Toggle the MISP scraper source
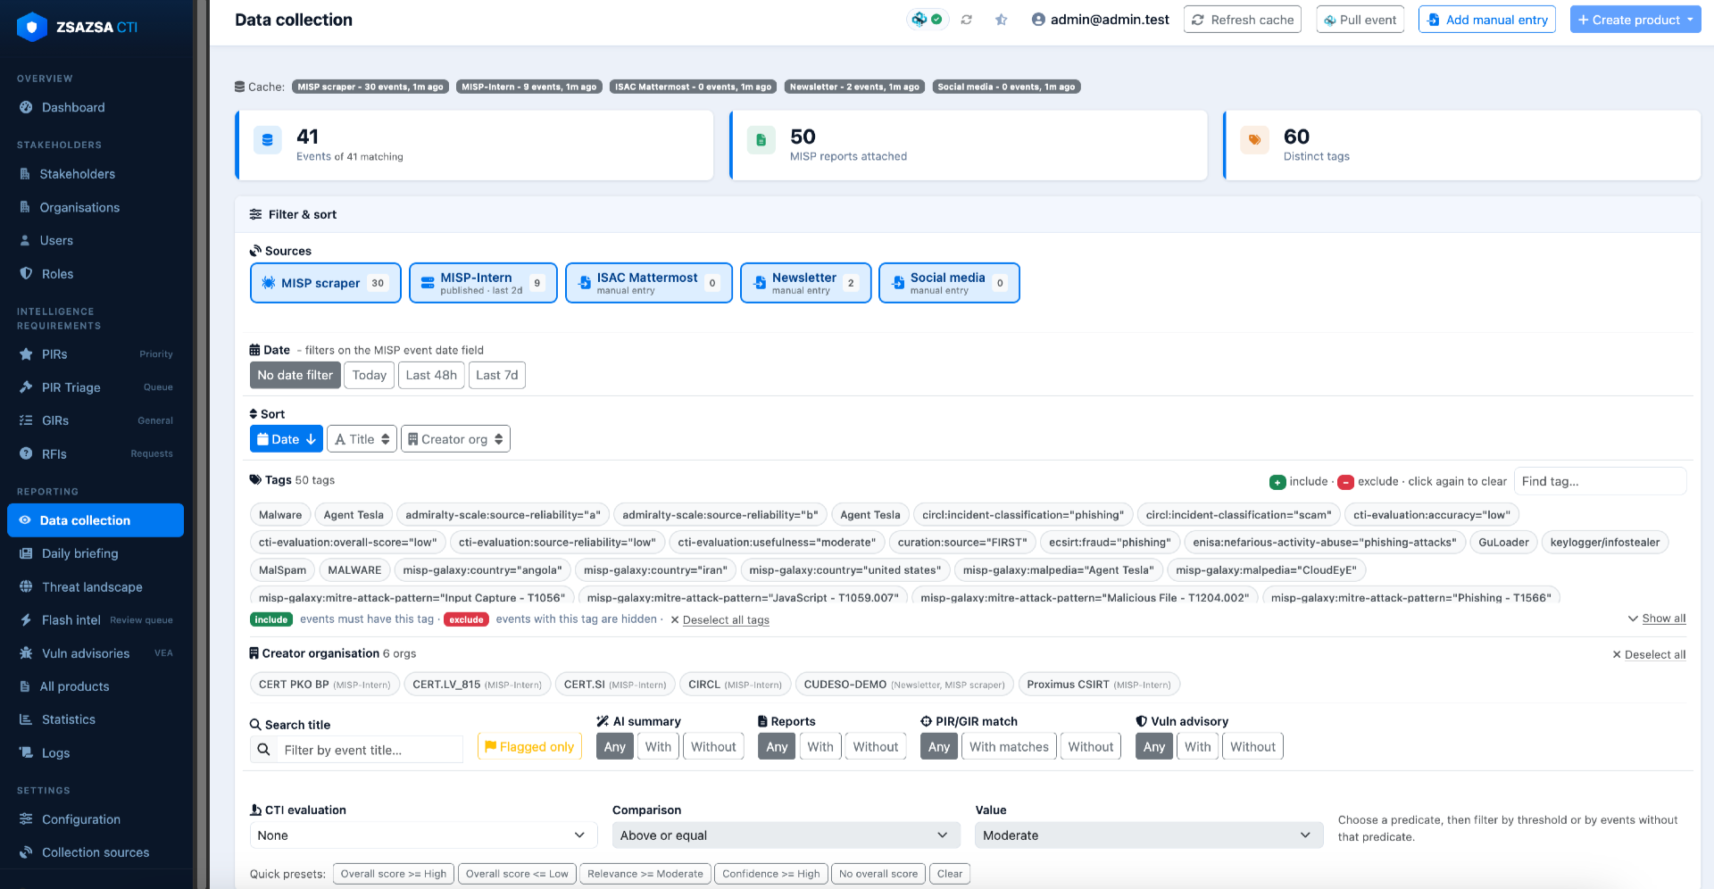 (x=326, y=283)
